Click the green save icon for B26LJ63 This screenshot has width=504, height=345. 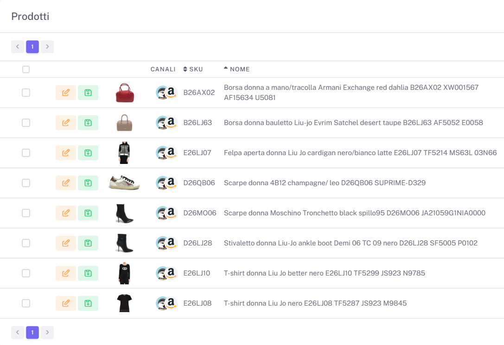coord(88,123)
